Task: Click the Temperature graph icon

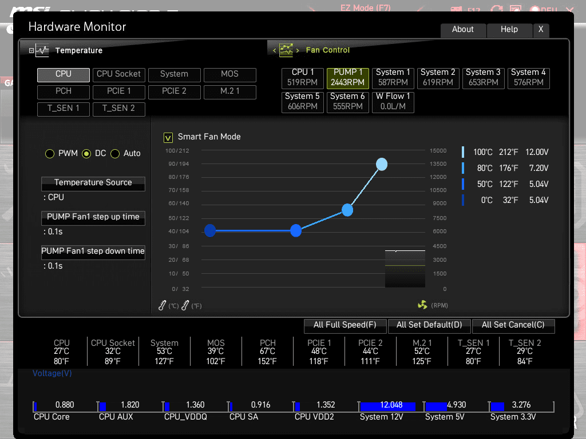Action: pos(42,50)
